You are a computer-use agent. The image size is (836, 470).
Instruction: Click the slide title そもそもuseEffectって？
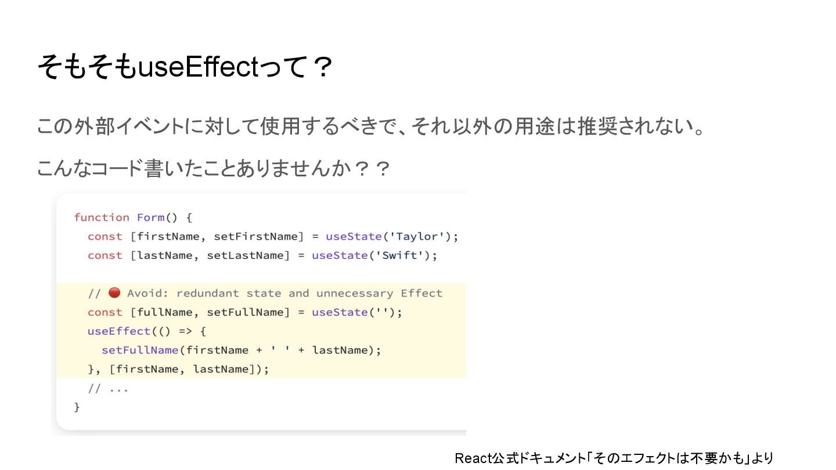[x=185, y=68]
